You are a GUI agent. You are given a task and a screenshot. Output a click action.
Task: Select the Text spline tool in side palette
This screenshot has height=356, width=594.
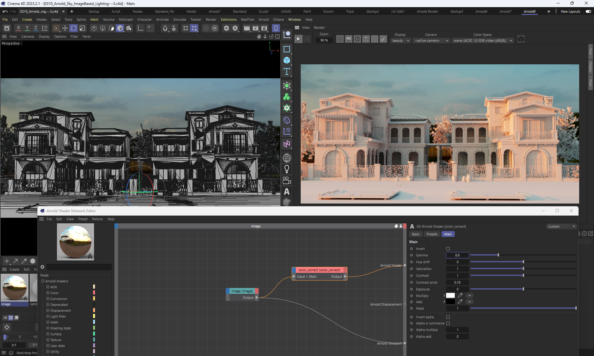287,72
